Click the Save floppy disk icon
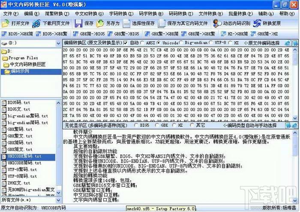This screenshot has width=300, height=212. tap(78, 23)
